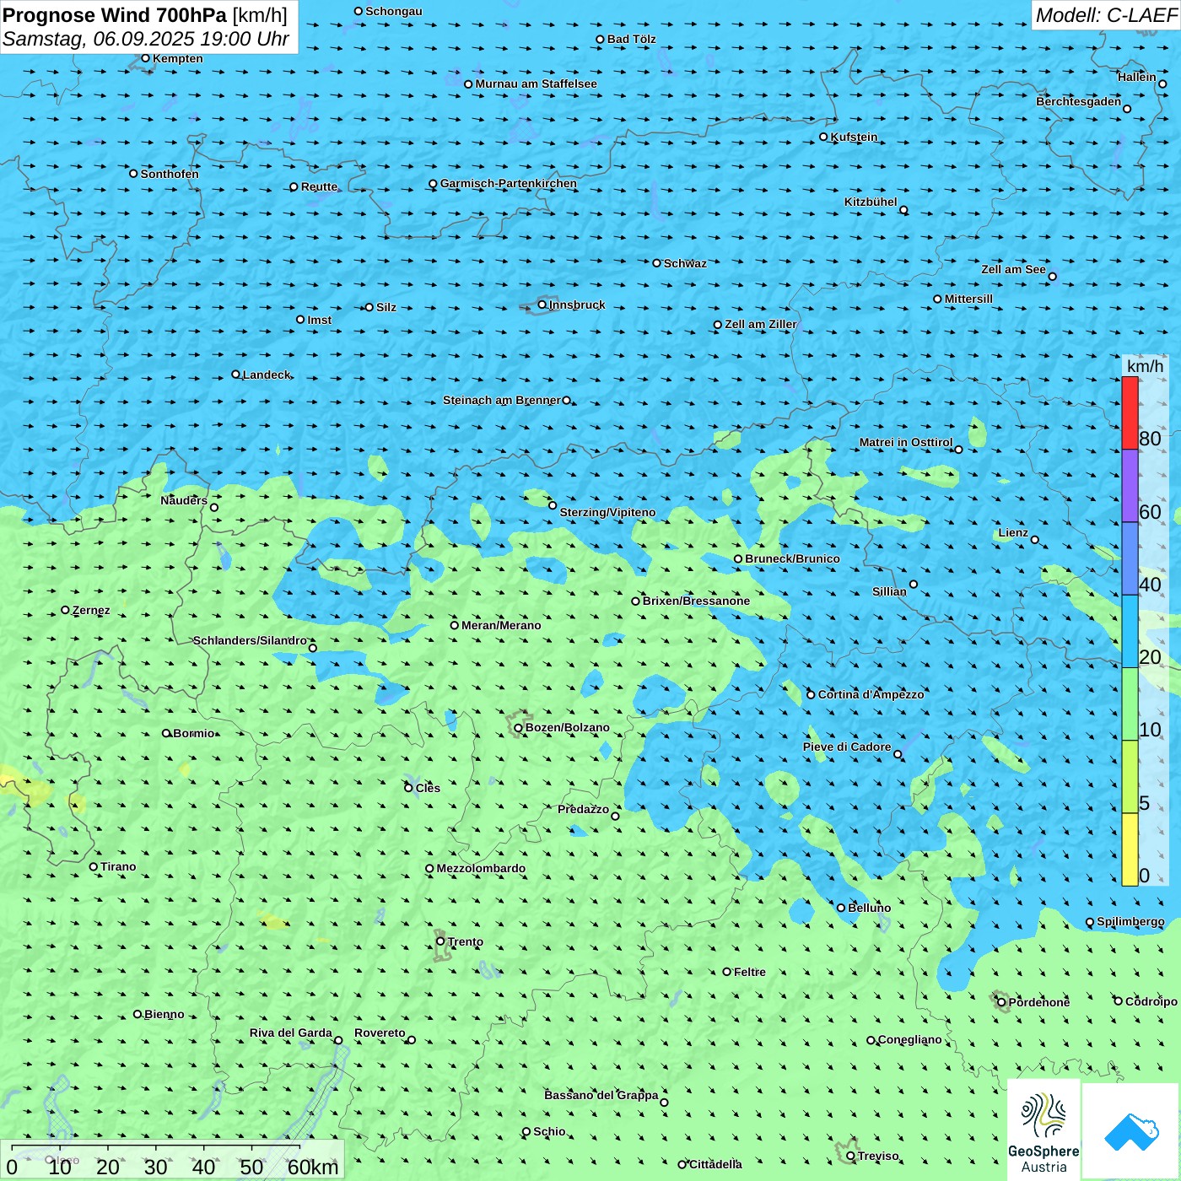1181x1181 pixels.
Task: Click the Kitzbühel city label
Action: coord(871,202)
